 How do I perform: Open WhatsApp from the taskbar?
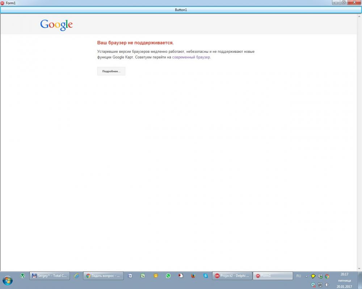click(168, 276)
